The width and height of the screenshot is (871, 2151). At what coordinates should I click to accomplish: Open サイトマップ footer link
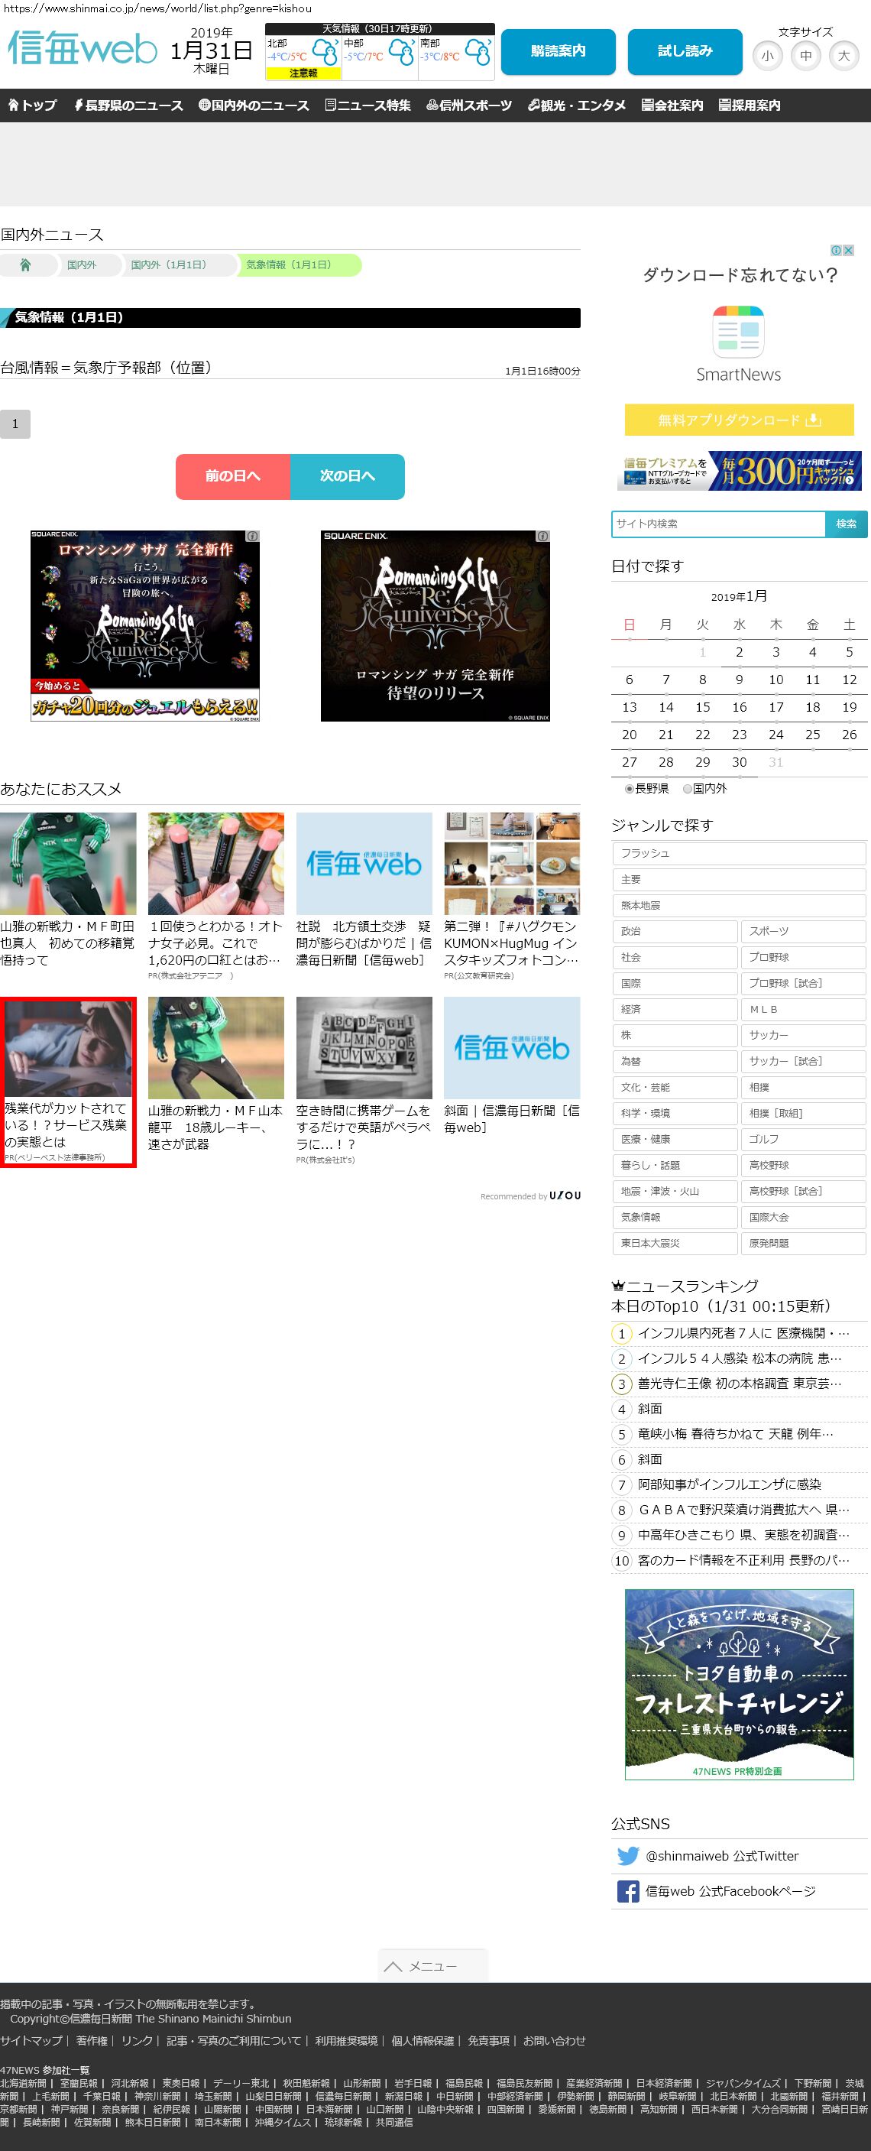click(31, 2040)
